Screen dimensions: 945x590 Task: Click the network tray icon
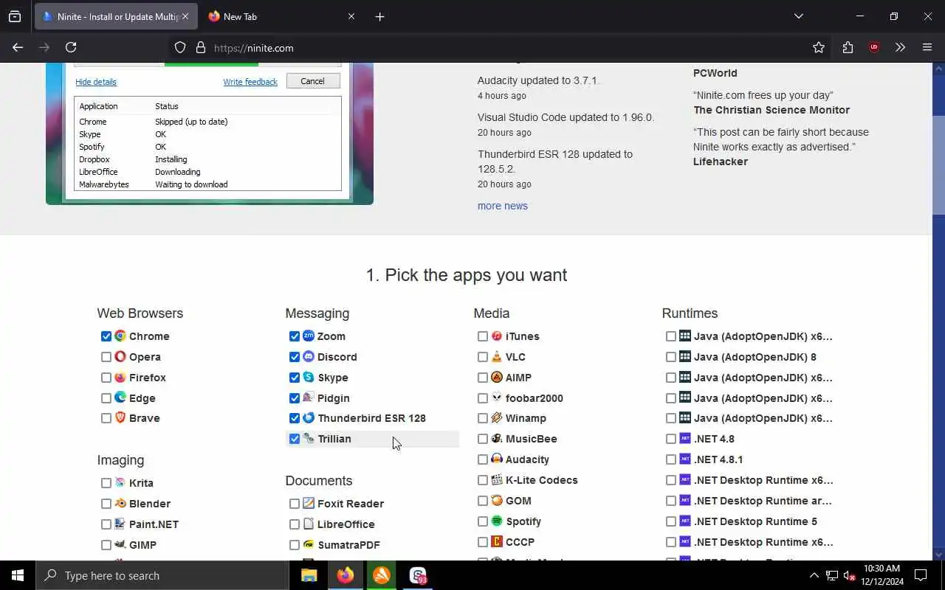coord(832,575)
